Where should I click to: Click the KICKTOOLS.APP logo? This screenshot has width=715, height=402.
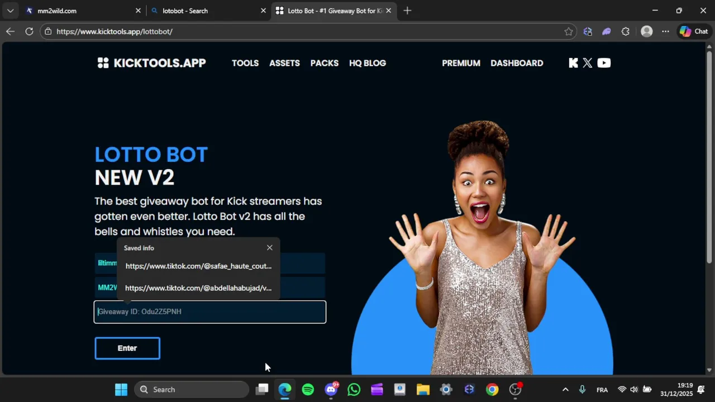click(x=151, y=63)
